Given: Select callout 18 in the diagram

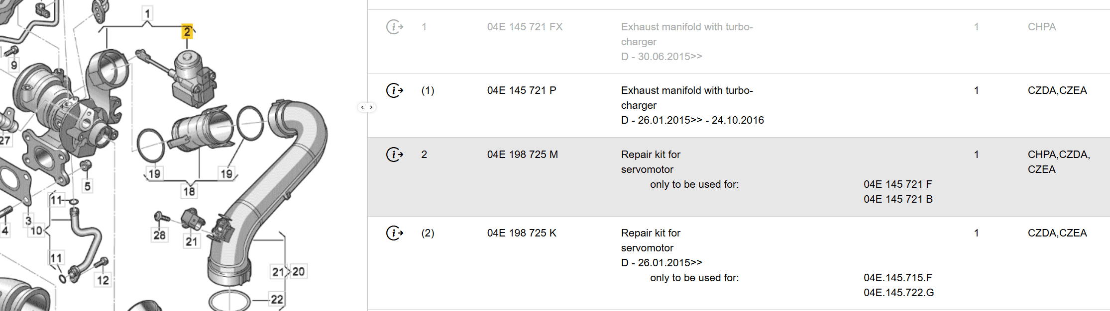Looking at the screenshot, I should point(189,191).
